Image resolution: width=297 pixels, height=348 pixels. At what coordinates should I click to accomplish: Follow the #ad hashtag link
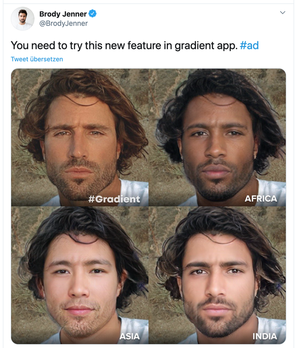(x=249, y=45)
